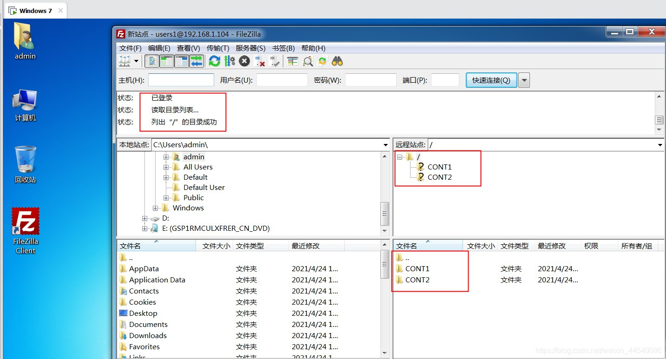Expand the All Users tree node
Viewport: 666px width, 359px height.
[x=166, y=167]
